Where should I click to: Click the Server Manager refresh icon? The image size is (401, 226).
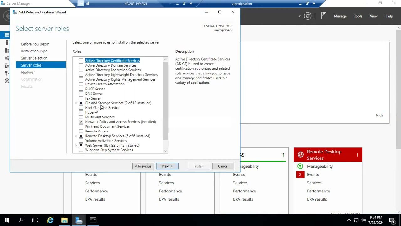tap(308, 16)
